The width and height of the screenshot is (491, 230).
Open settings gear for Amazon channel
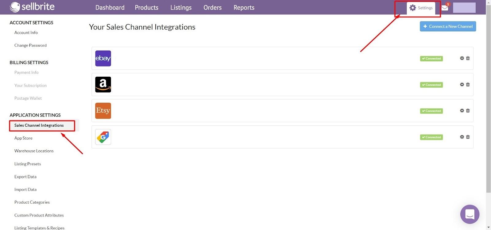[462, 84]
